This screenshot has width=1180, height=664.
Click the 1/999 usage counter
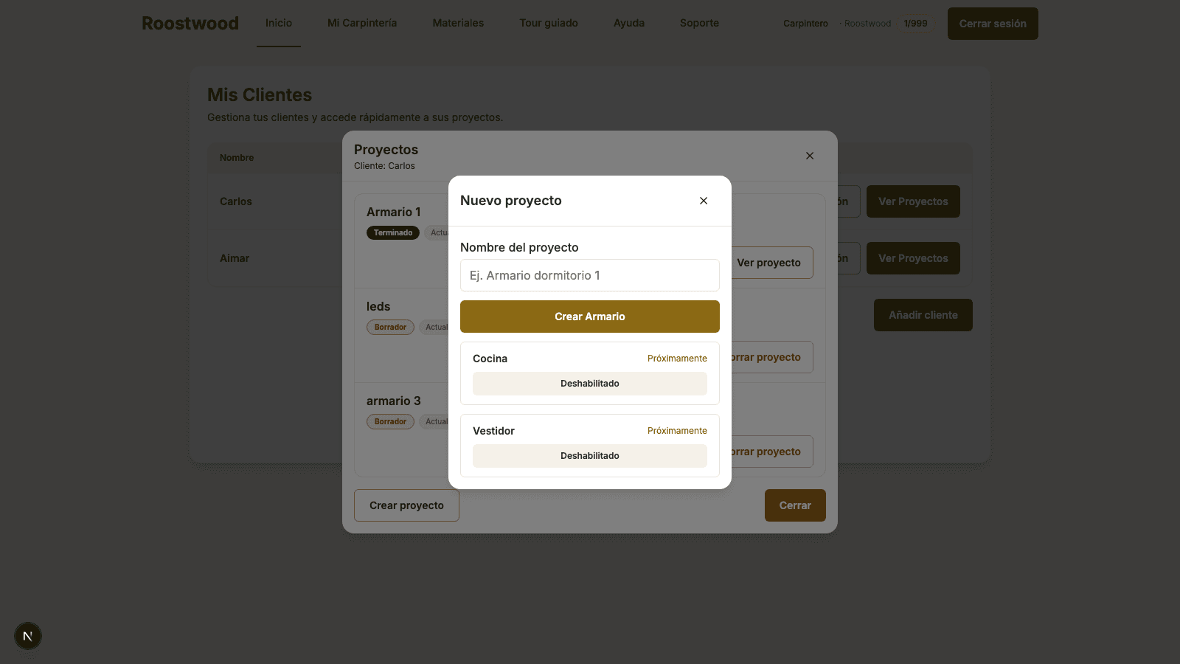916,24
